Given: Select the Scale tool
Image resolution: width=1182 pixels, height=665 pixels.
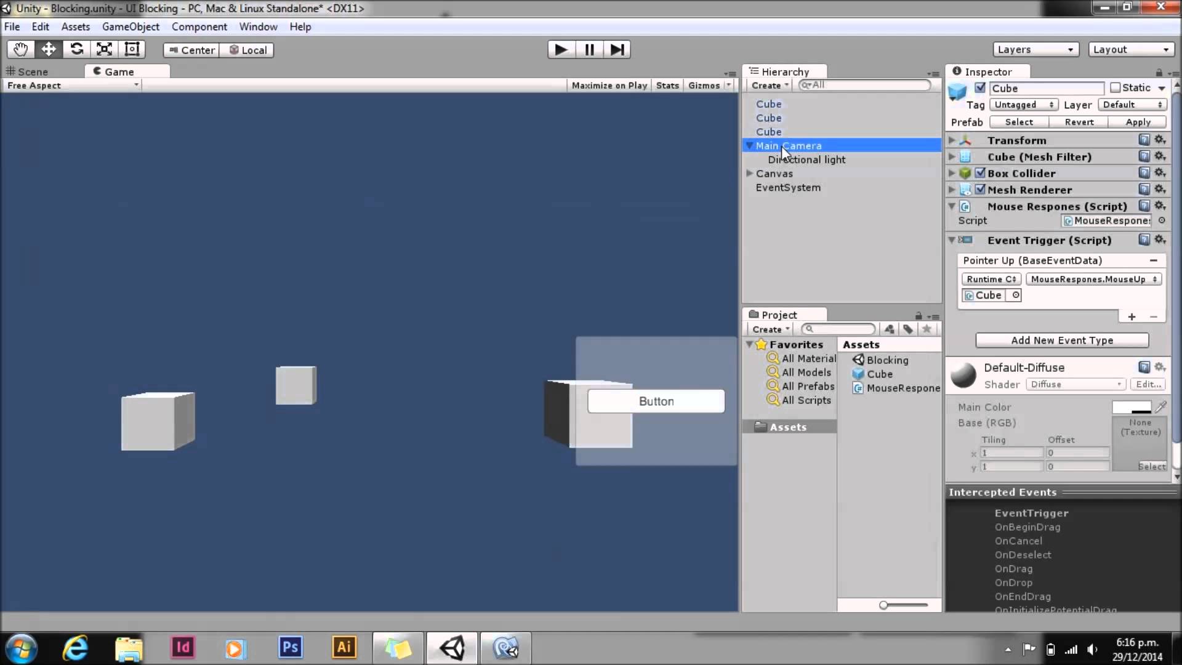Looking at the screenshot, I should (x=104, y=49).
